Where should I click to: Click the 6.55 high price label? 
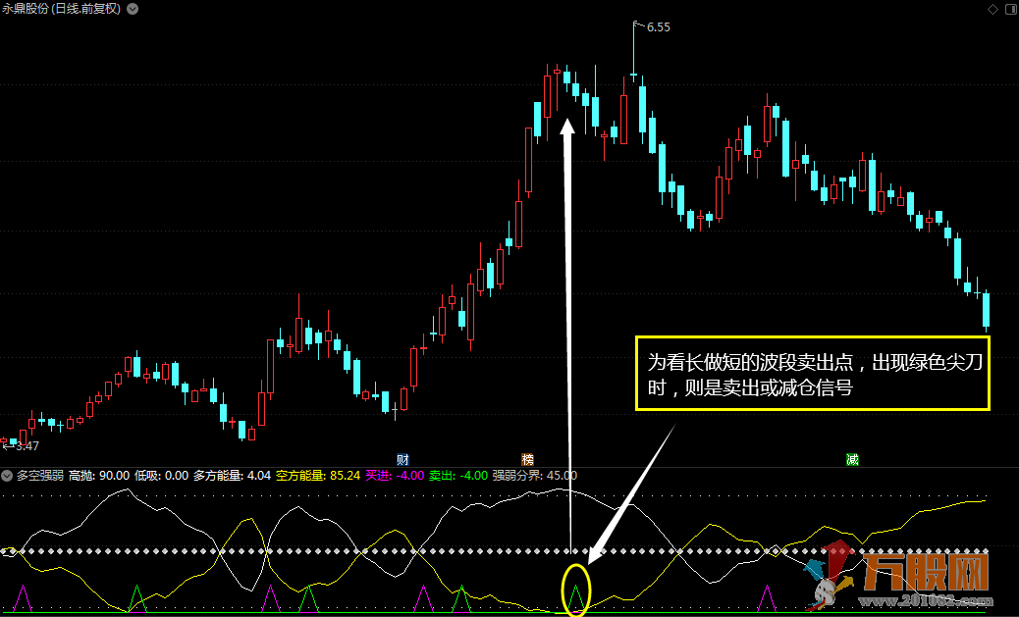coord(659,27)
